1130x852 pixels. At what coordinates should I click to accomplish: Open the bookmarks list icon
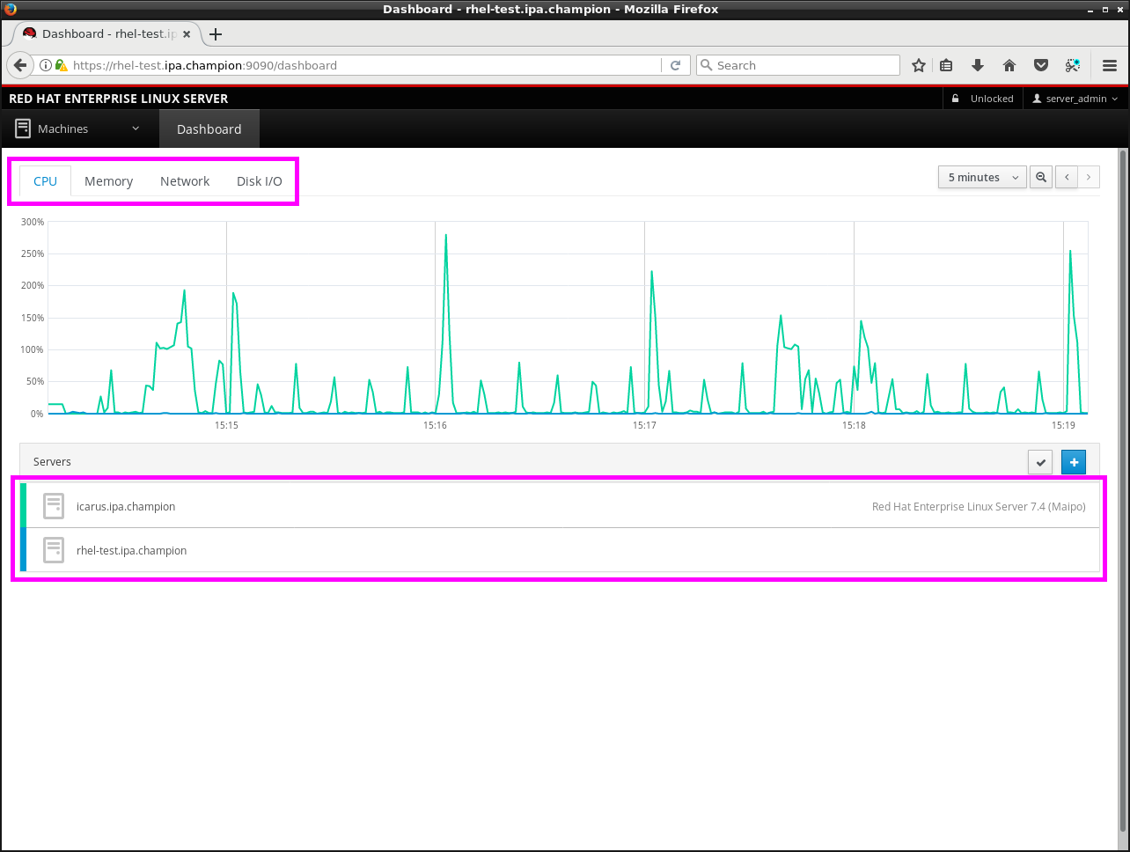[x=947, y=65]
